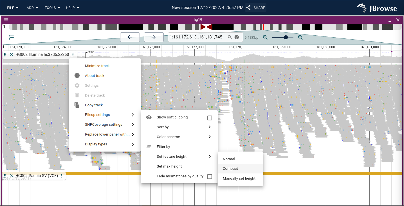This screenshot has height=206, width=404.
Task: Close the HG002 Illumina track
Action: click(12, 54)
